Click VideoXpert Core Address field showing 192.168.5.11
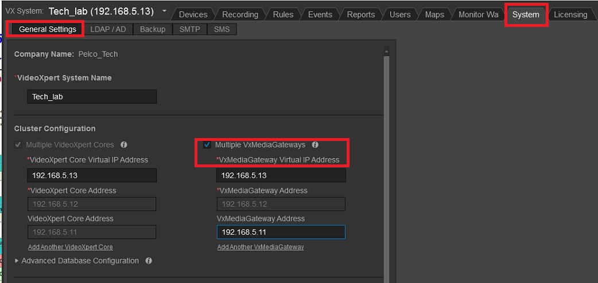This screenshot has height=283, width=598. [92, 232]
